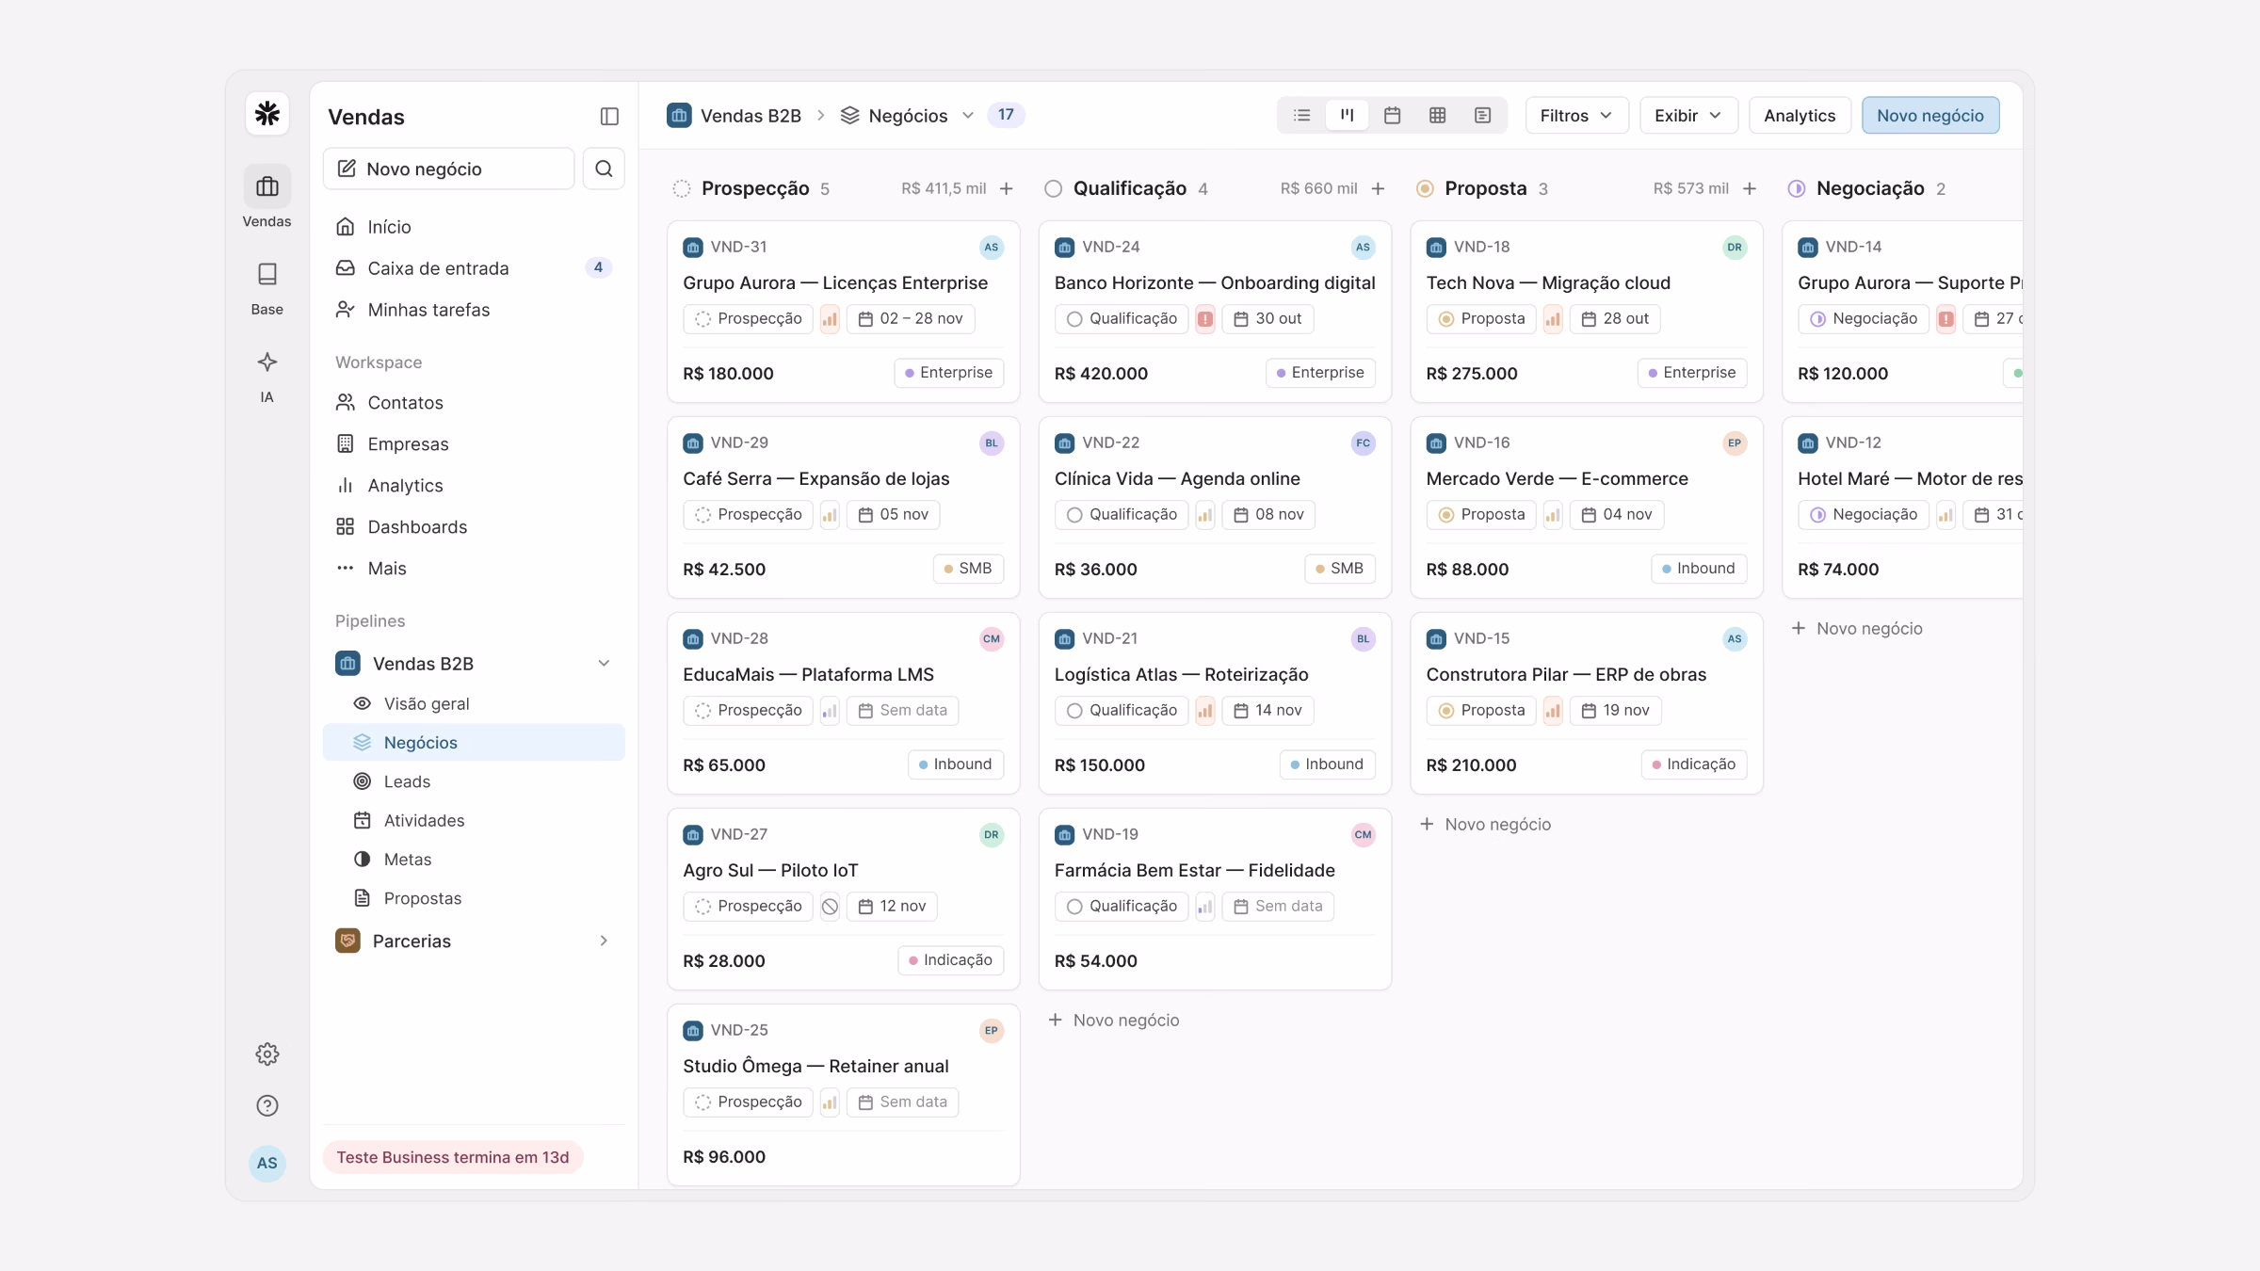
Task: Switch to list view icon
Action: point(1302,115)
